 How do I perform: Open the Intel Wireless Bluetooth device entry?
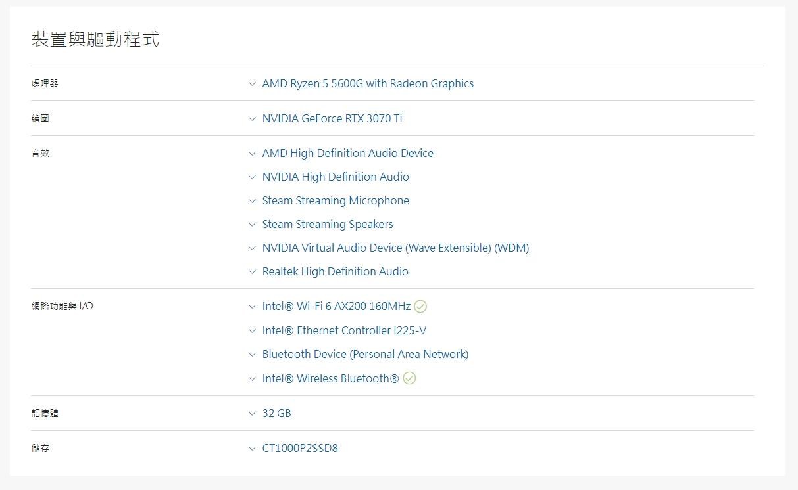tap(330, 378)
